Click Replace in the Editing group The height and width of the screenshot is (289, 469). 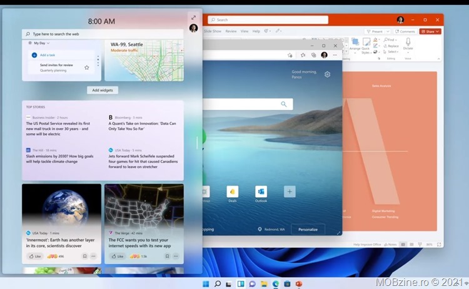[x=391, y=46]
